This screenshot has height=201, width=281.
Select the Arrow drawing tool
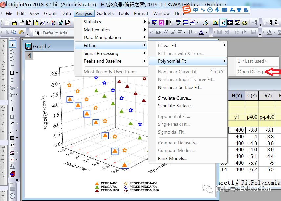(12, 123)
